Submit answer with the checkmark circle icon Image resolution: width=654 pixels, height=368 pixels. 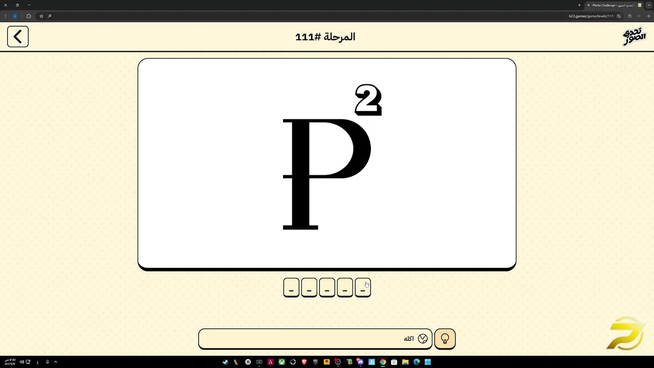pos(423,339)
